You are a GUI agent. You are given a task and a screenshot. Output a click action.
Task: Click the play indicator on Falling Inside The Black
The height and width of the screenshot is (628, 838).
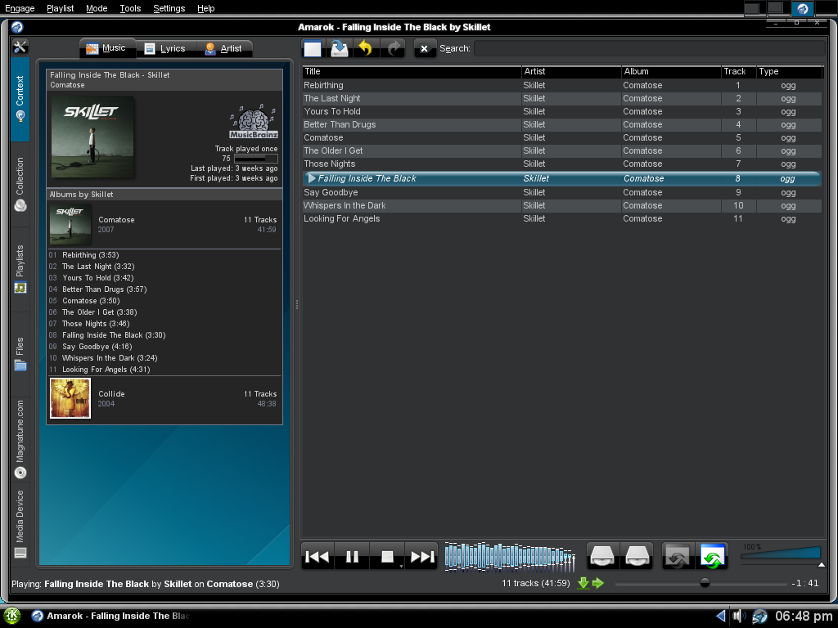click(x=312, y=178)
